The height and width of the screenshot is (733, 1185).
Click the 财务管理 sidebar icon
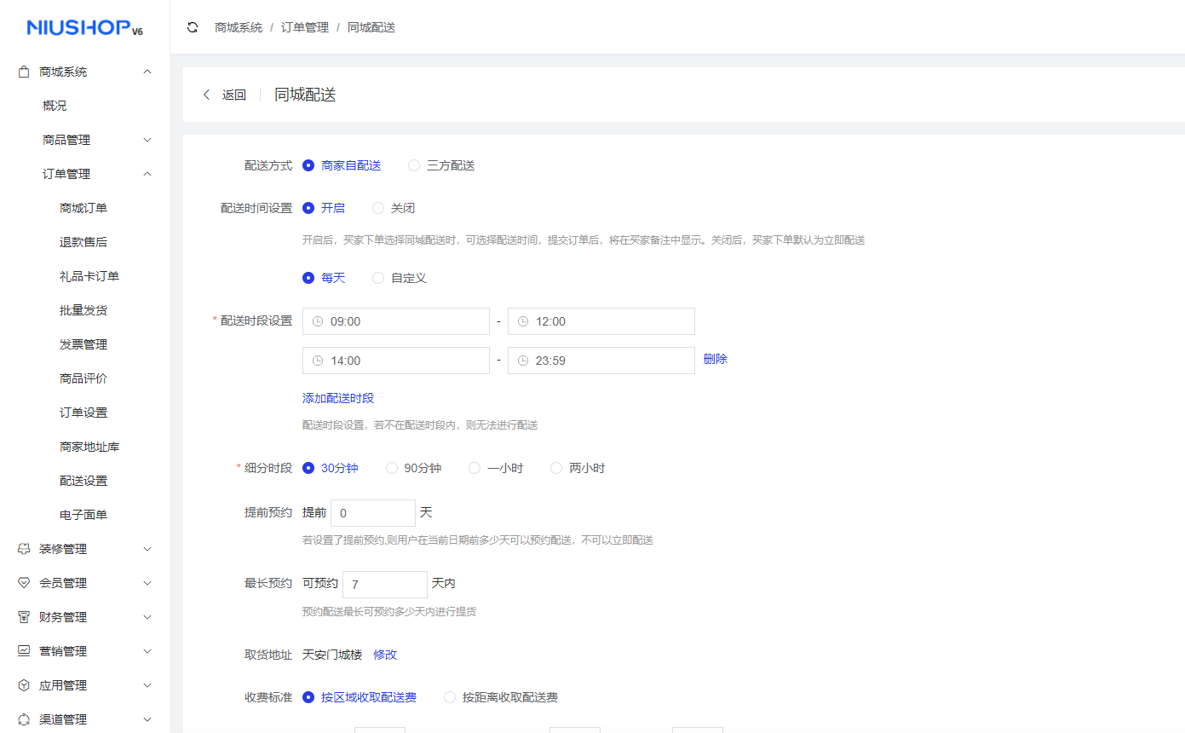tap(22, 616)
